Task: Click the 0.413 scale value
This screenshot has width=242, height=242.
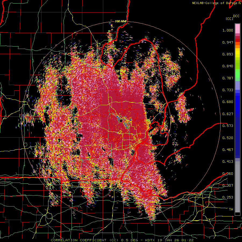Action: 228,162
